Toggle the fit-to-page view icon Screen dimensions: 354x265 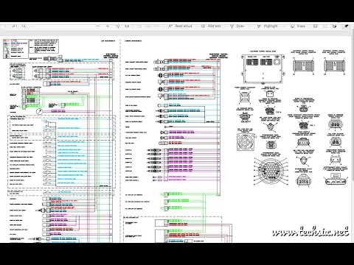127,26
